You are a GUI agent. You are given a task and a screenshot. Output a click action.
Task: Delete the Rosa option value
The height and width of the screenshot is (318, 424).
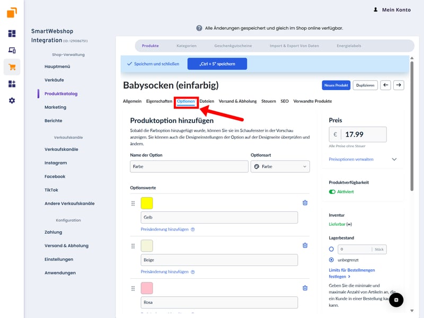tap(305, 288)
